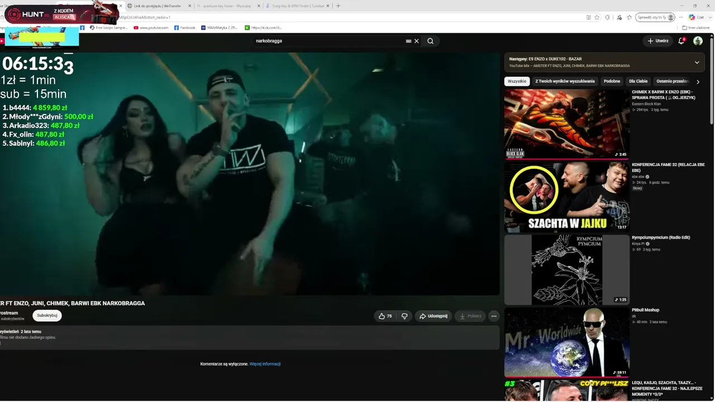Select the Wszystkie filter chip
Screen dimensions: 715x402
pyautogui.click(x=517, y=81)
